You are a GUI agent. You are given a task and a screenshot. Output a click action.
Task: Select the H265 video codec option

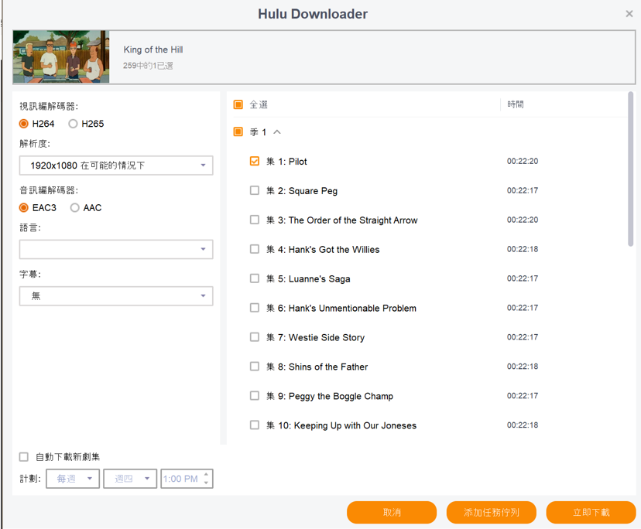(x=73, y=124)
